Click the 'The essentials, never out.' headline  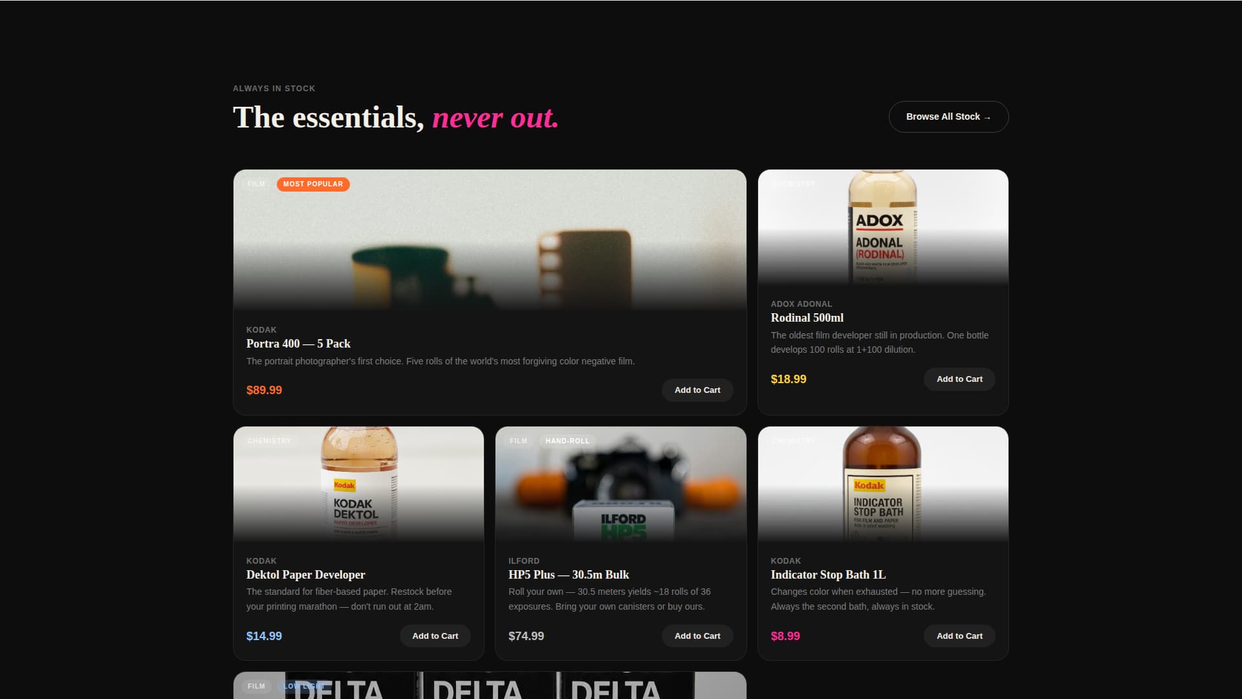(x=396, y=118)
